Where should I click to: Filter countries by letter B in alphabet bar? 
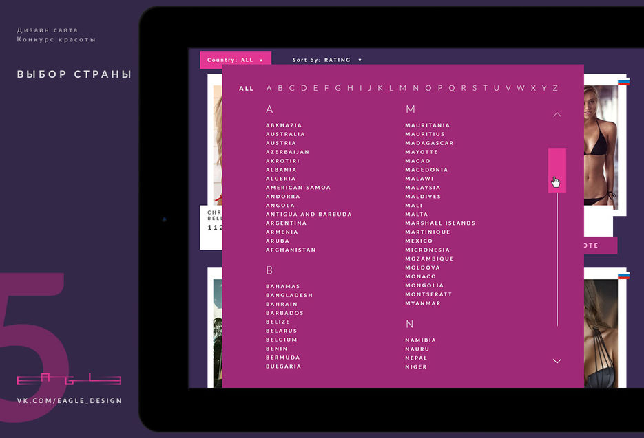(x=280, y=88)
